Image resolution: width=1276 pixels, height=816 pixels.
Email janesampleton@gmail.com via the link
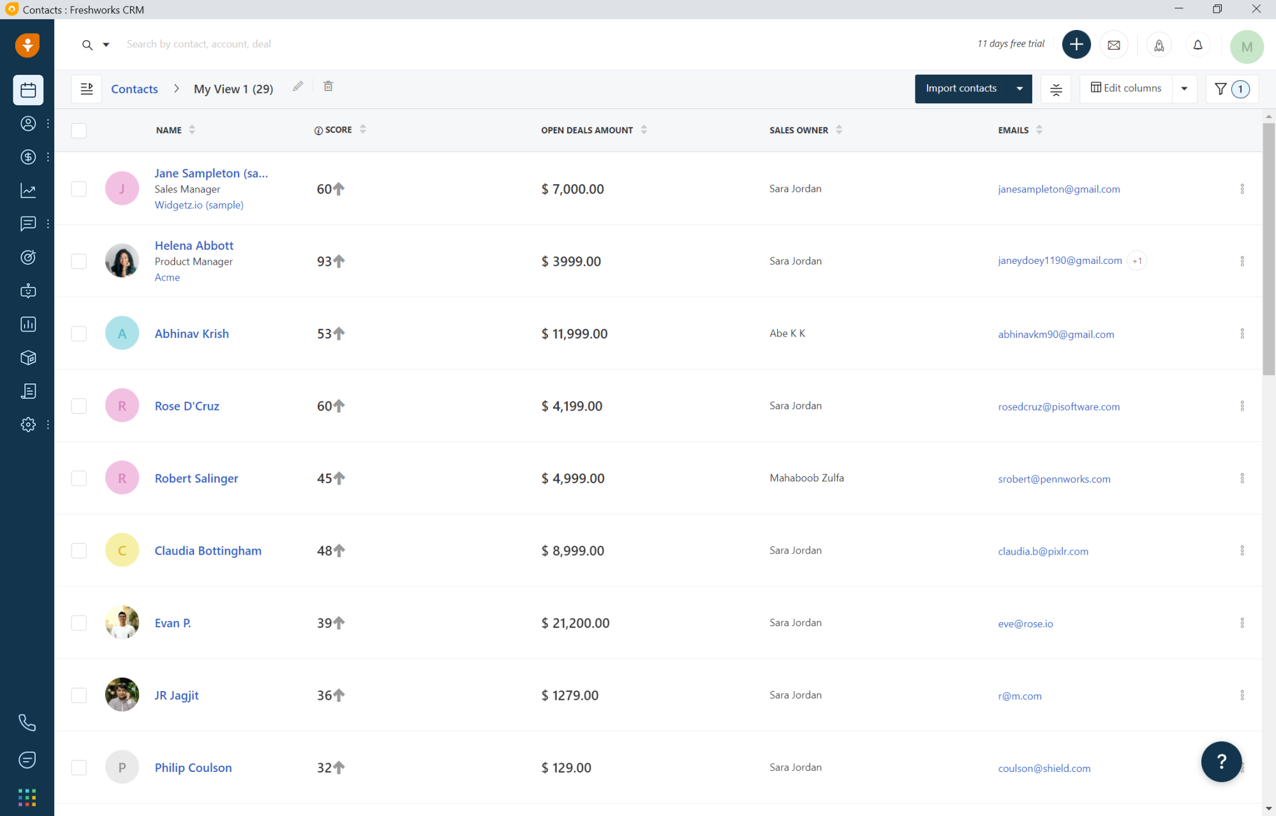pos(1059,189)
